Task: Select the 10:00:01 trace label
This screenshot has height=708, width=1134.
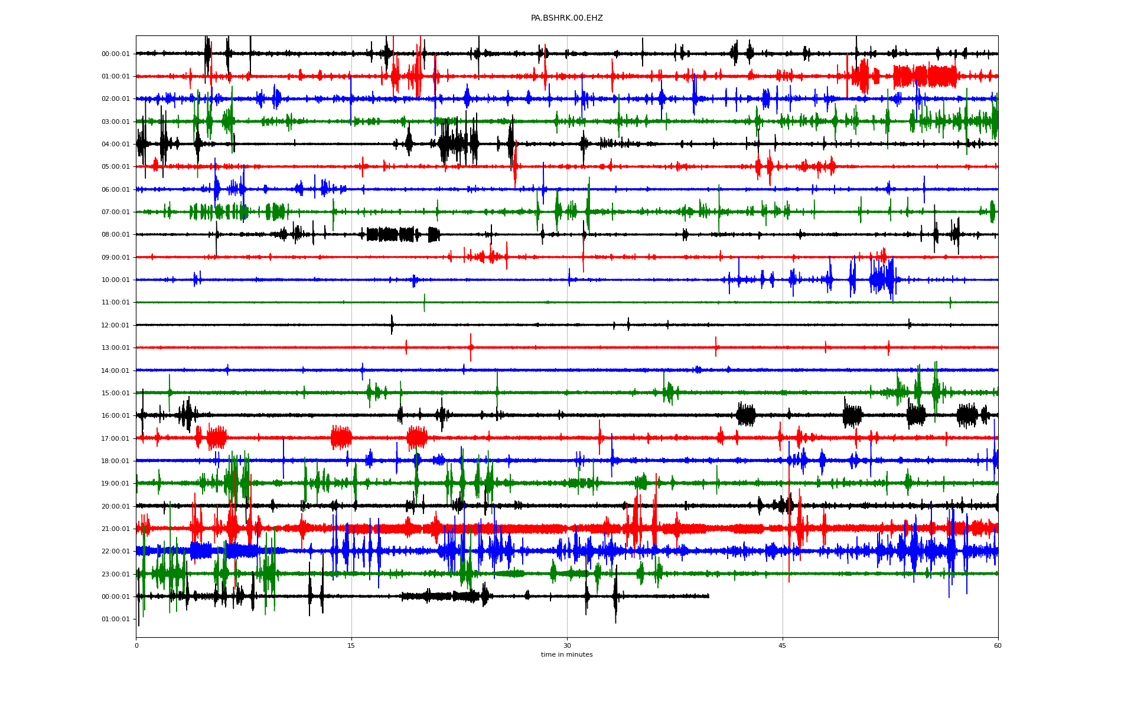Action: coord(115,280)
